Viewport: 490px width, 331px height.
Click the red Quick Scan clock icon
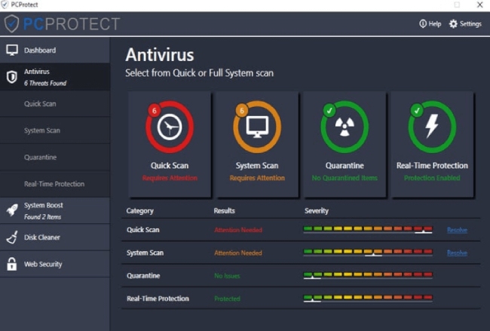[170, 127]
